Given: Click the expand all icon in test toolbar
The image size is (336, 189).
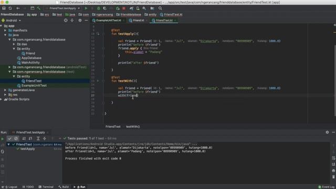Looking at the screenshot, I should tap(38, 139).
